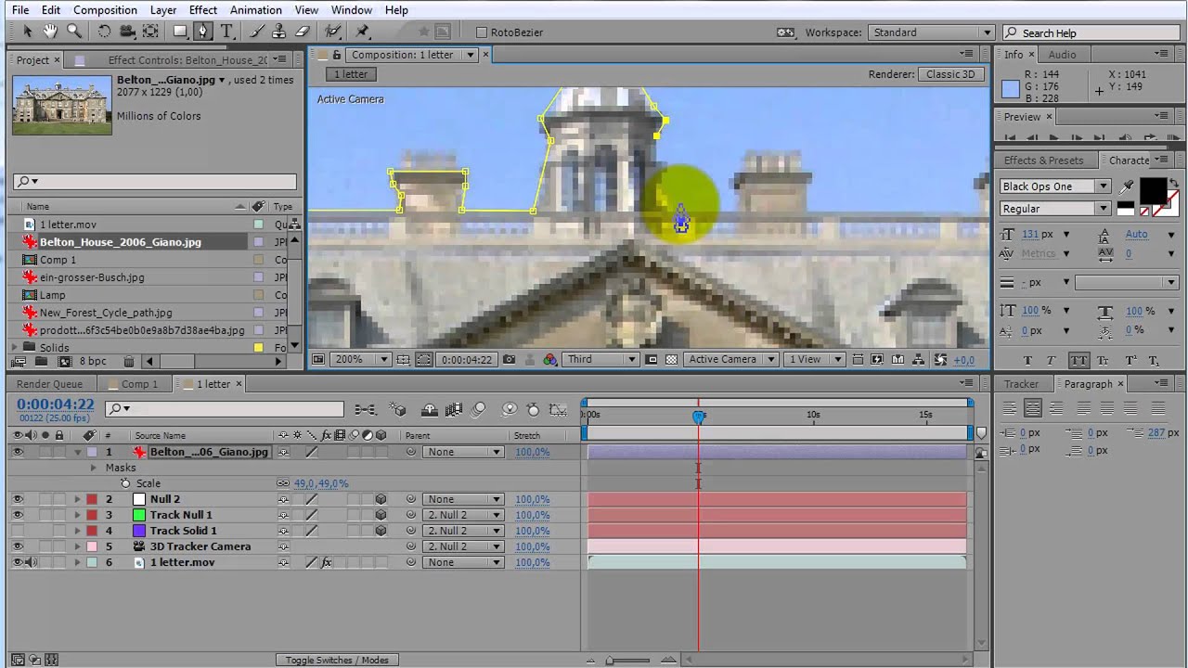Open Parent dropdown for Track Null 1

click(x=462, y=515)
